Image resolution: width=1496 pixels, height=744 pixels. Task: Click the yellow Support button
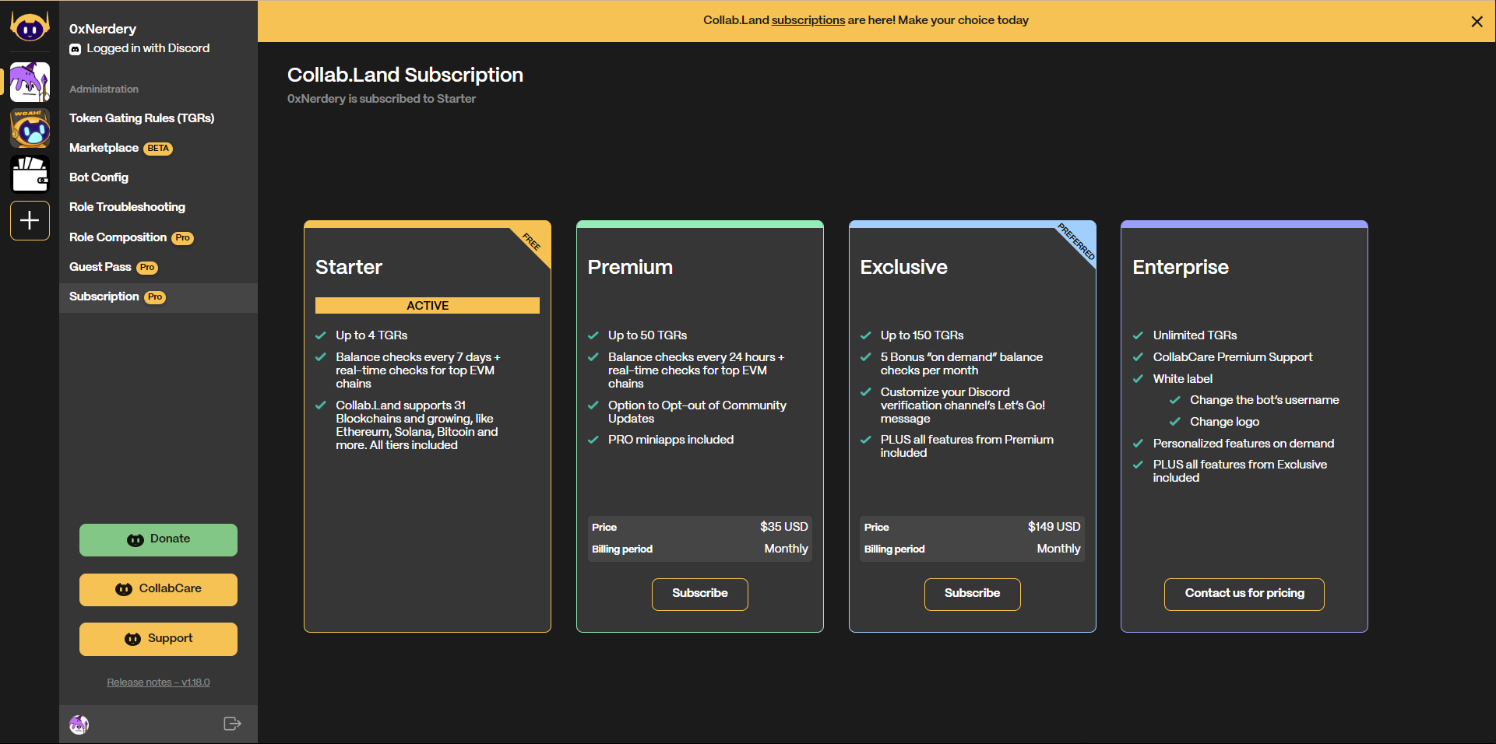coord(158,639)
